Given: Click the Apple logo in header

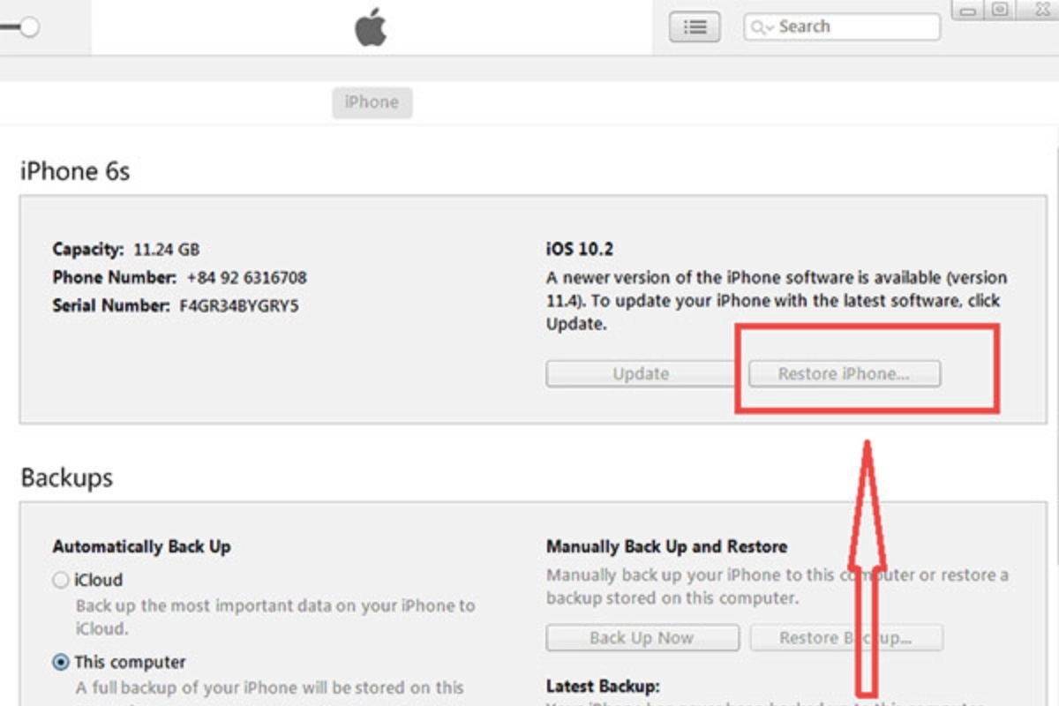Looking at the screenshot, I should 372,28.
